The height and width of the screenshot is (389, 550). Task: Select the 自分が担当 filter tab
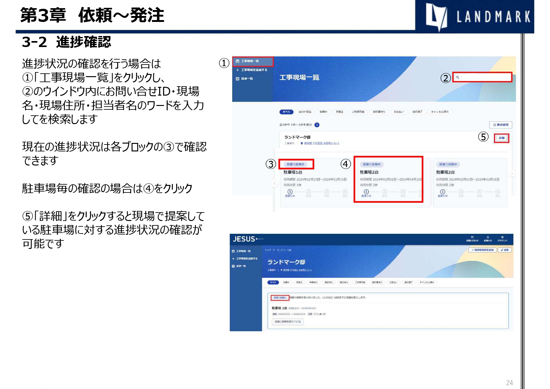click(x=305, y=112)
